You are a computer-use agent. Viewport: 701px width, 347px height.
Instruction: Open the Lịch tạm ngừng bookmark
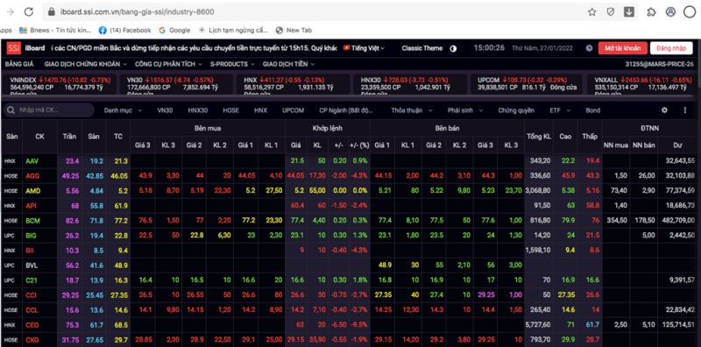point(233,31)
